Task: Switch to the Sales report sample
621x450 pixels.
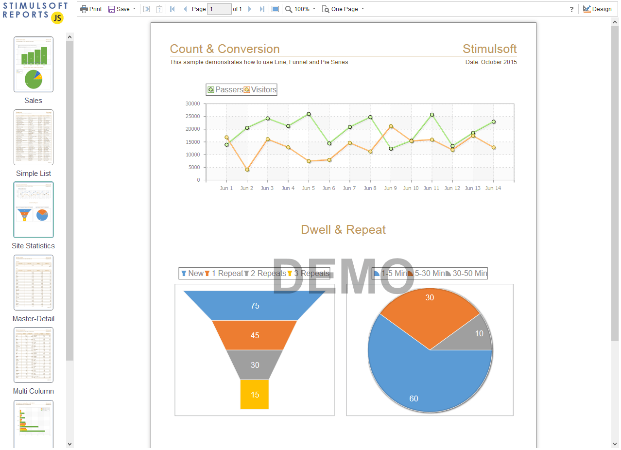Action: pos(33,64)
